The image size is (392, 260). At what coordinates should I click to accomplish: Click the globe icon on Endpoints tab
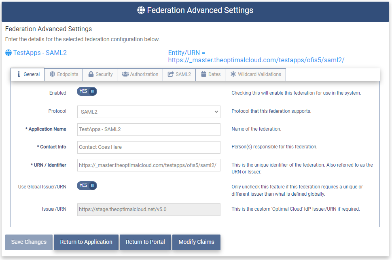[52, 74]
